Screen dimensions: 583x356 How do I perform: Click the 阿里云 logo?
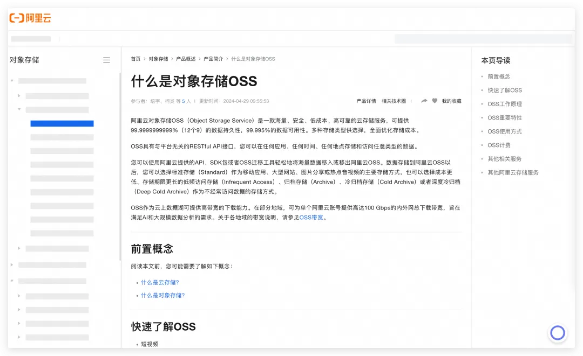[x=30, y=18]
